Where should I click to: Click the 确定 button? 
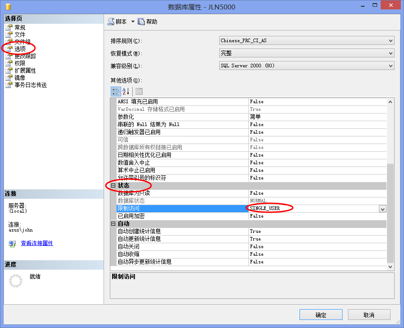click(321, 315)
